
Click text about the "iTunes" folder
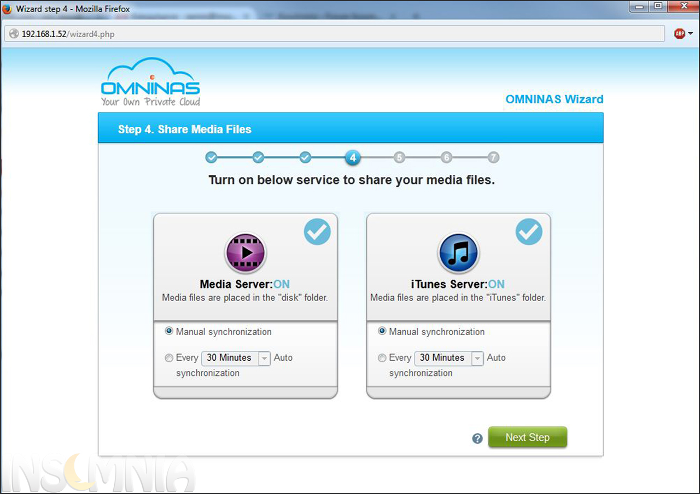(458, 298)
